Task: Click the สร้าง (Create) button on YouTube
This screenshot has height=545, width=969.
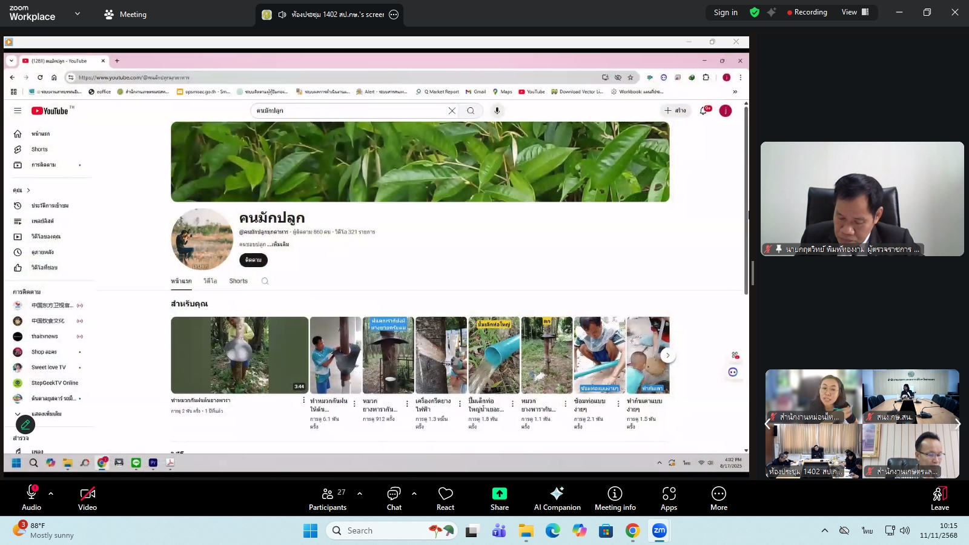Action: click(676, 110)
